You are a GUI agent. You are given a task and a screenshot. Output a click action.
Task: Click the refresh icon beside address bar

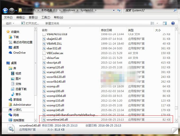119,10
